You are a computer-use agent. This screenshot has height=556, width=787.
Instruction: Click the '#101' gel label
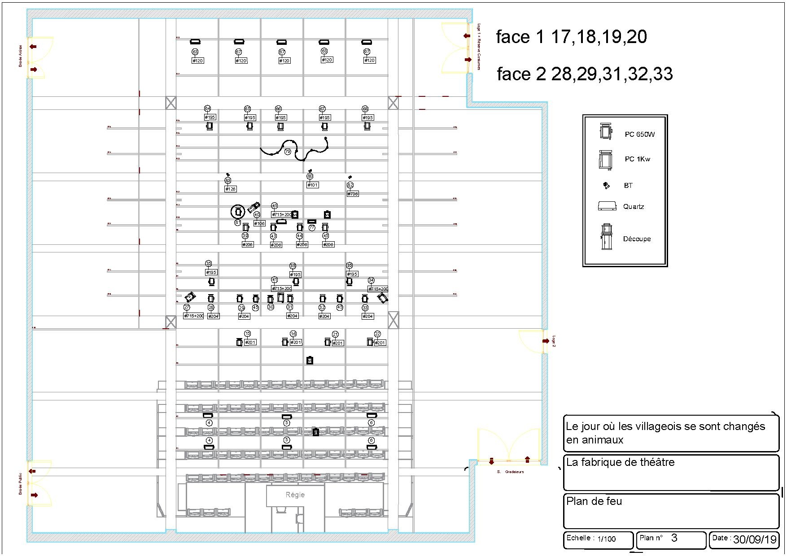pyautogui.click(x=313, y=185)
